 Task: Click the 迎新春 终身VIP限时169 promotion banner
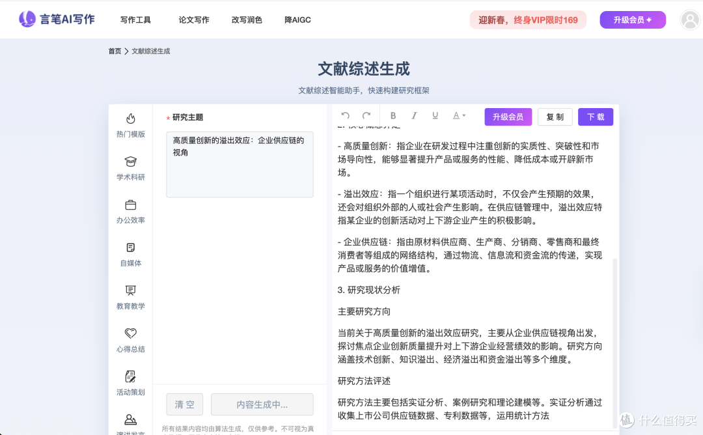click(528, 20)
